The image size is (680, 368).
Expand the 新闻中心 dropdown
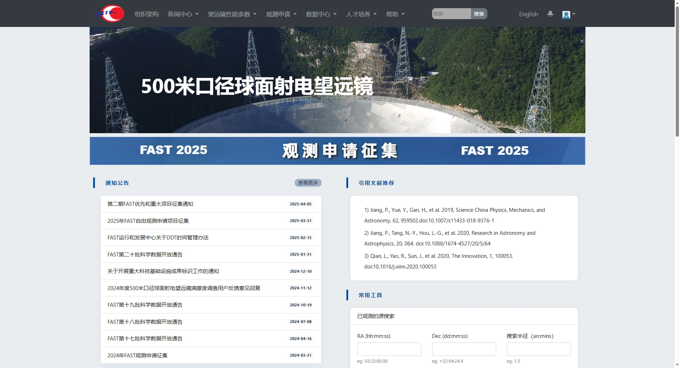pos(183,14)
